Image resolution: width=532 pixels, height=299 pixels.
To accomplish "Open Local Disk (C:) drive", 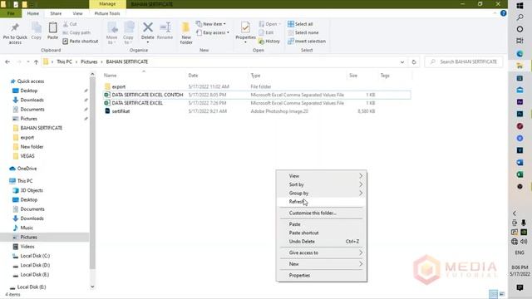I will [x=35, y=256].
